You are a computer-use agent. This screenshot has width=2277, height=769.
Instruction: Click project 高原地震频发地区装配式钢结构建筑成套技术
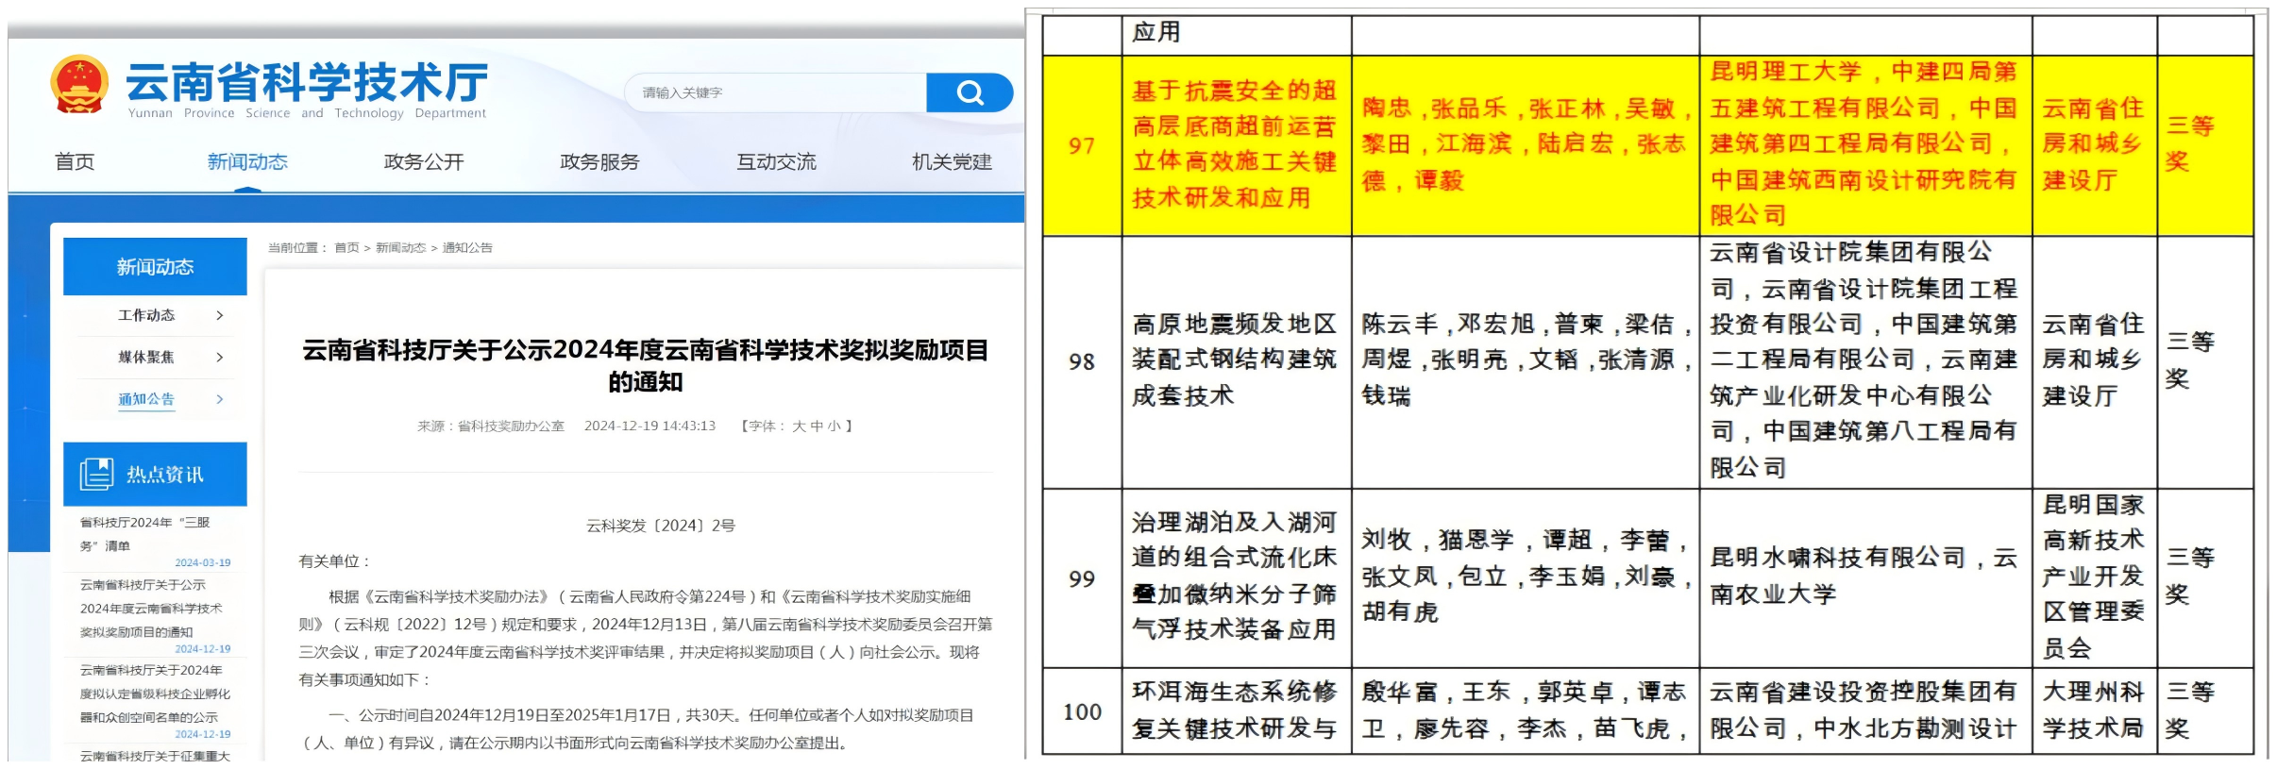pos(1235,359)
